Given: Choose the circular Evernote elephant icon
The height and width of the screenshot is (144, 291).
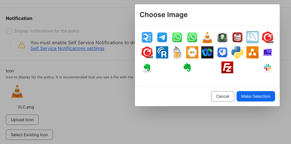Looking at the screenshot, I should (x=187, y=67).
